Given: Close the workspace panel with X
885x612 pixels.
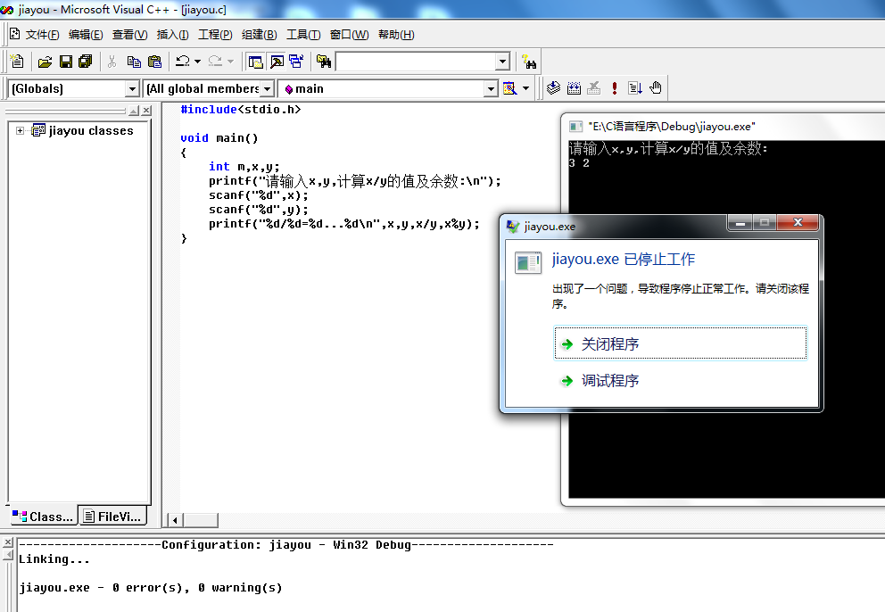Looking at the screenshot, I should click(x=146, y=111).
